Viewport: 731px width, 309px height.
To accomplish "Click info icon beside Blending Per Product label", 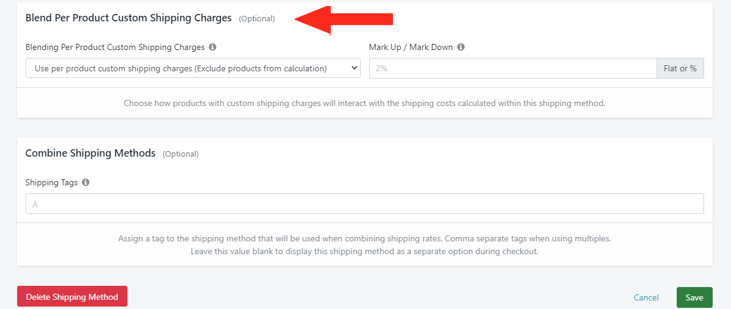I will click(x=212, y=47).
